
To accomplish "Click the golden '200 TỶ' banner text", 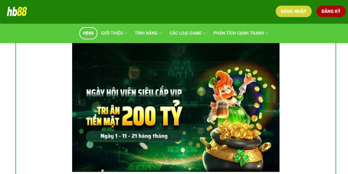I will coord(152,116).
